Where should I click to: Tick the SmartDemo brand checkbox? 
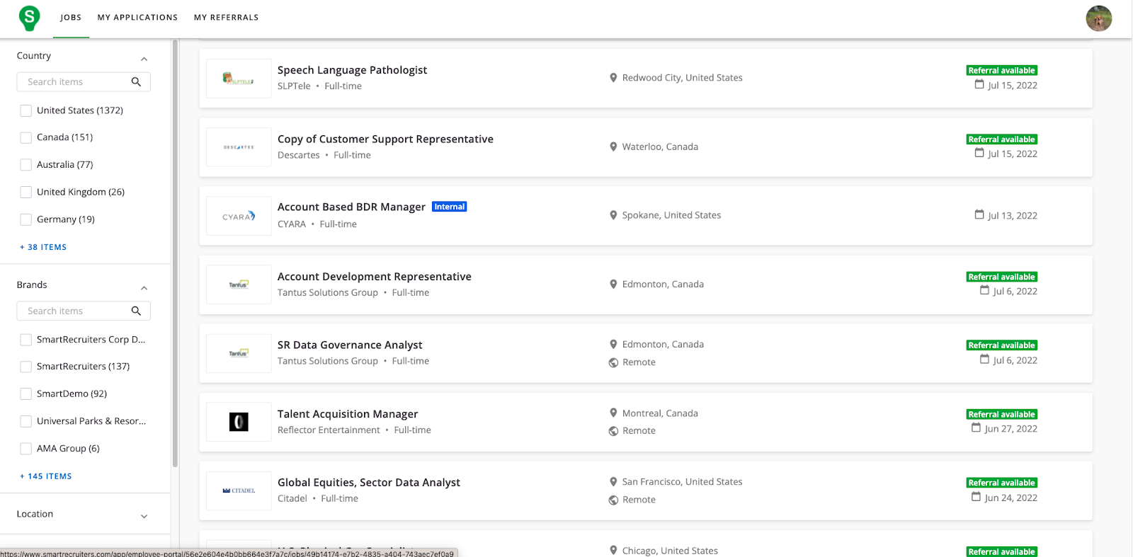pos(26,394)
